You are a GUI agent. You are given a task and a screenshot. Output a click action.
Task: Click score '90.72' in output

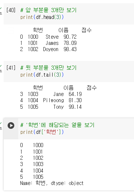70,37
